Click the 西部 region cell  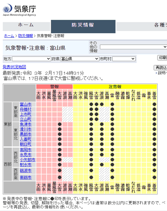point(8,164)
